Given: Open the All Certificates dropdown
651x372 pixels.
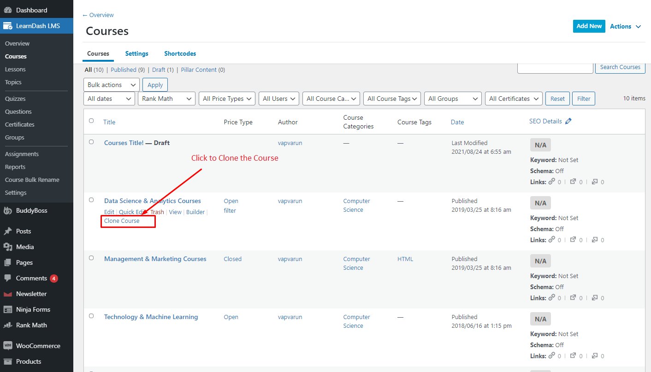Looking at the screenshot, I should (x=514, y=99).
